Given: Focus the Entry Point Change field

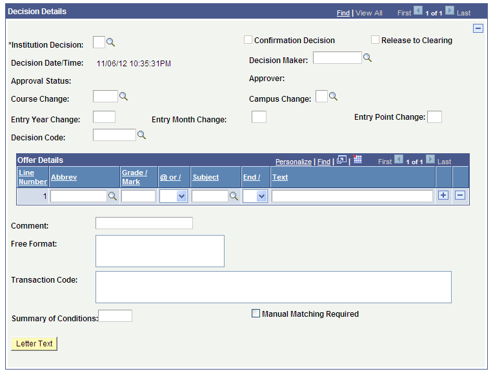Looking at the screenshot, I should point(434,117).
